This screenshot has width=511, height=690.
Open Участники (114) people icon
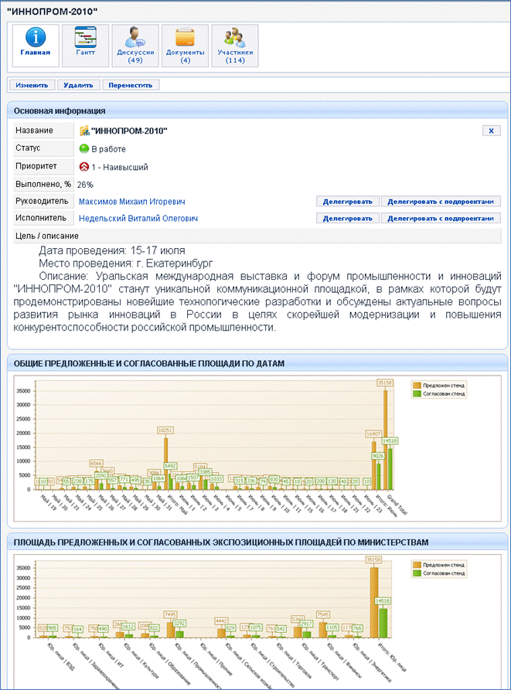234,37
